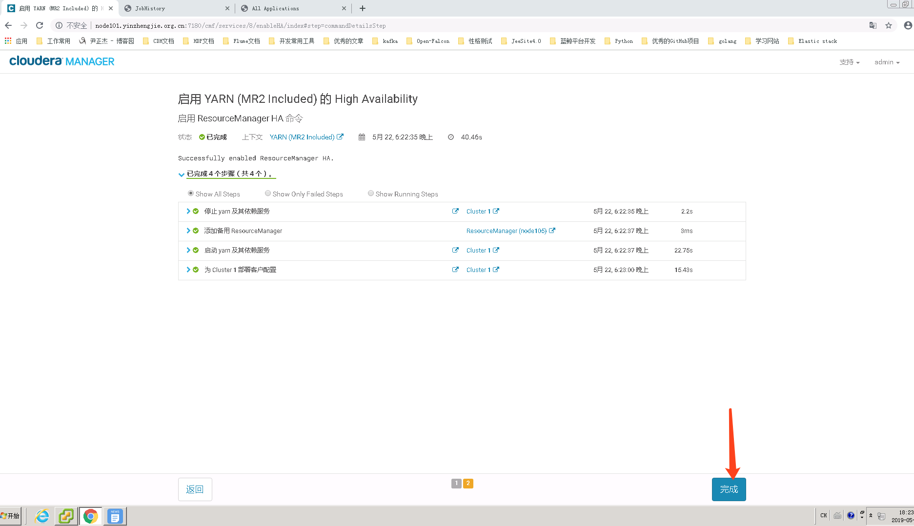Go to wizard page 1 indicator

click(x=456, y=483)
